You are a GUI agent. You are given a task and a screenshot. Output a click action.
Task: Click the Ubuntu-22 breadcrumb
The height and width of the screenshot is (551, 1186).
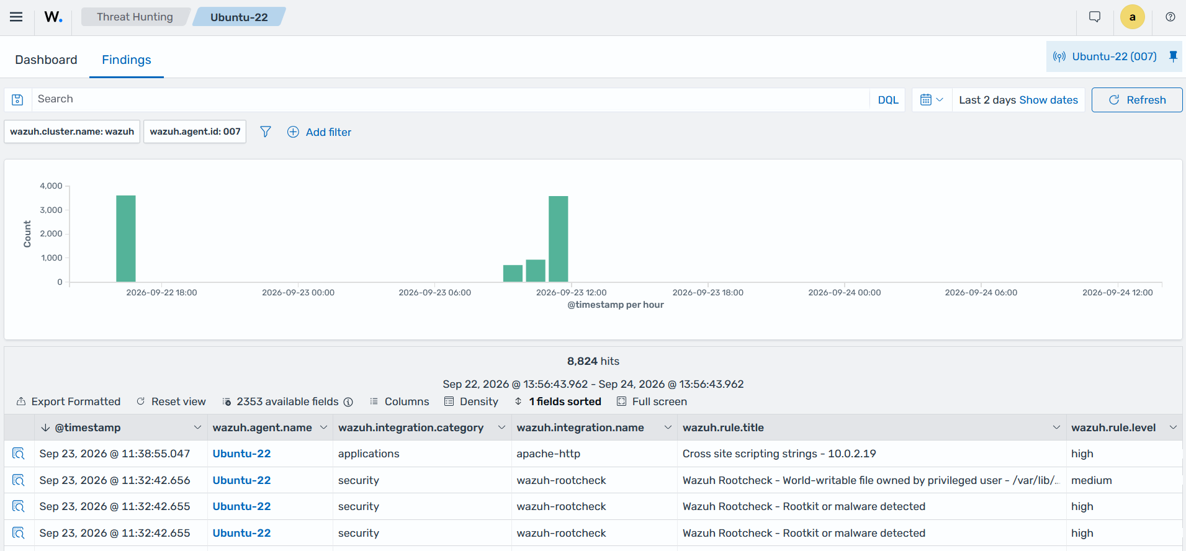click(x=239, y=17)
